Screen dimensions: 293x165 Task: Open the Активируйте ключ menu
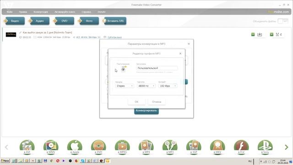click(65, 12)
